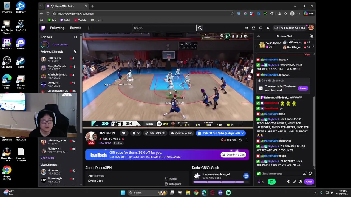Click the Continue Sub button
This screenshot has width=351, height=197.
(181, 133)
